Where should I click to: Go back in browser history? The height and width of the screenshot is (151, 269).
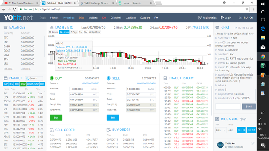pyautogui.click(x=4, y=9)
